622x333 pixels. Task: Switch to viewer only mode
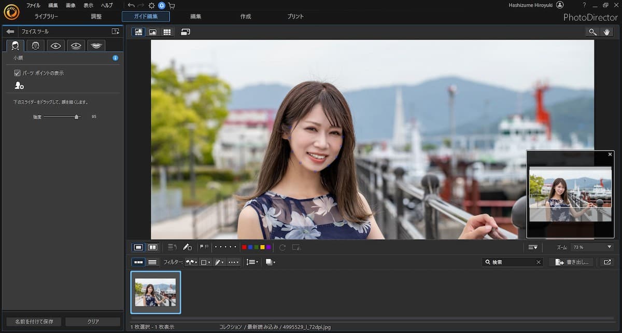click(152, 32)
